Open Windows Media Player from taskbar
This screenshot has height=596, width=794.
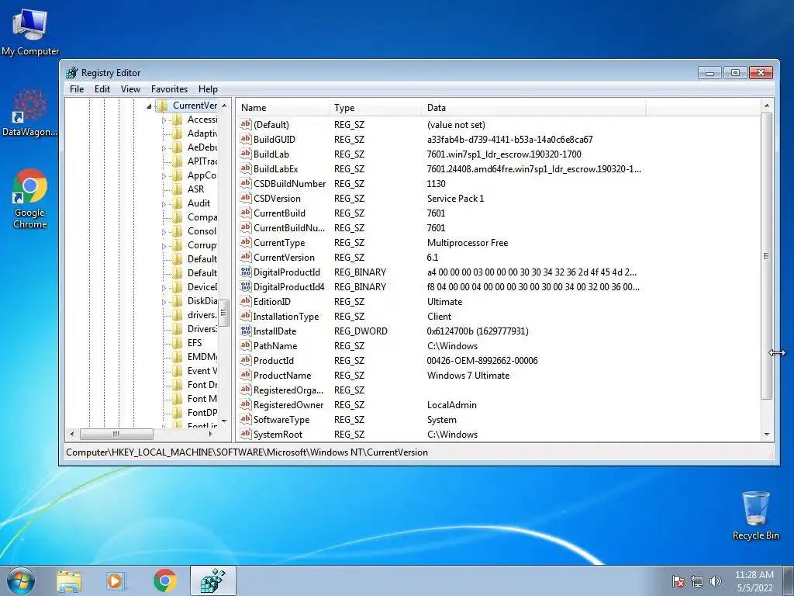[x=116, y=581]
